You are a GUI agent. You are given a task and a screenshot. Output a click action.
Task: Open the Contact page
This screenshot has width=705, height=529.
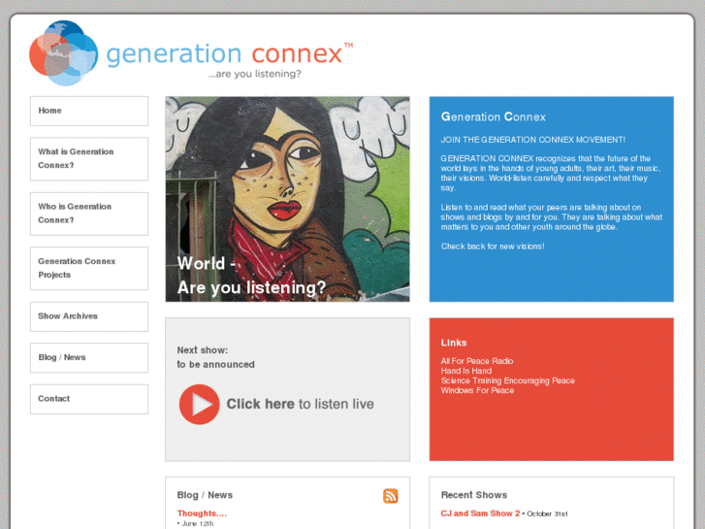click(x=89, y=399)
